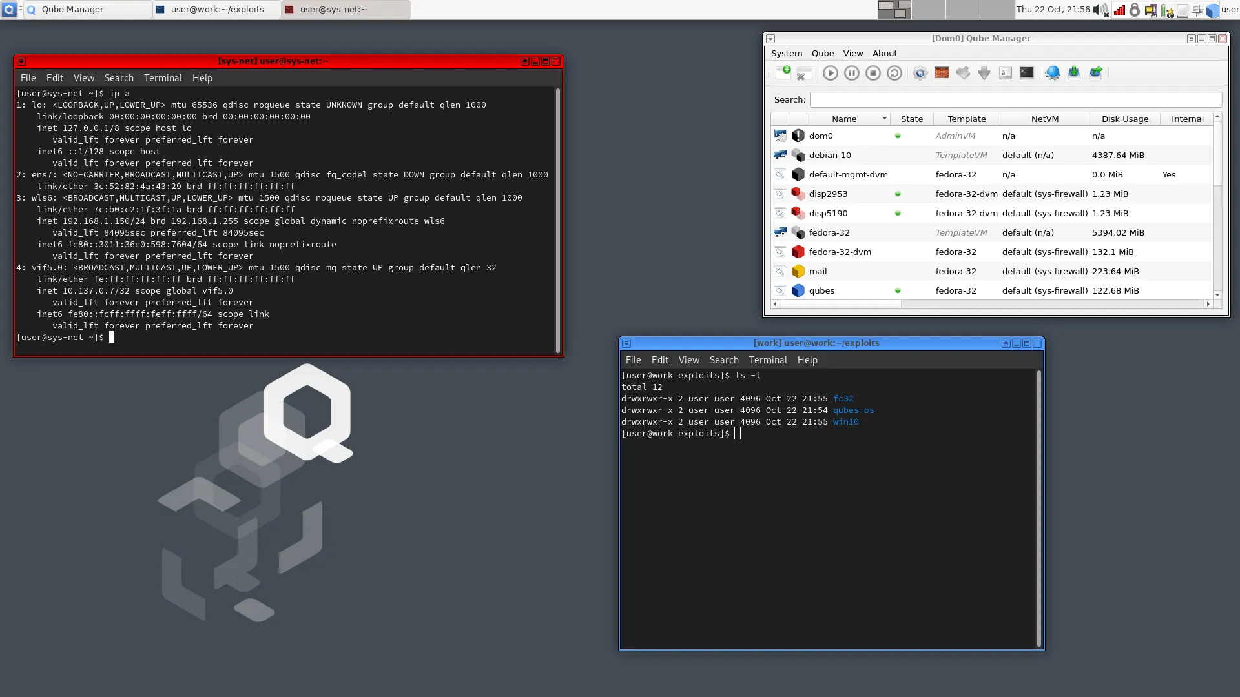
Task: Select the default-mgmt-dvm qube row
Action: [991, 174]
